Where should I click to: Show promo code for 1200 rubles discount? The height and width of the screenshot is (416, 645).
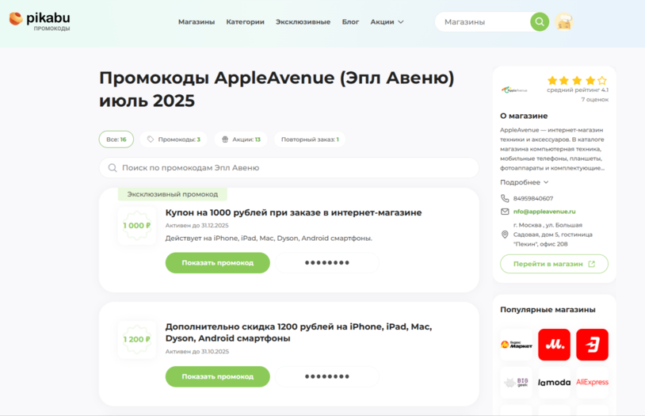218,376
